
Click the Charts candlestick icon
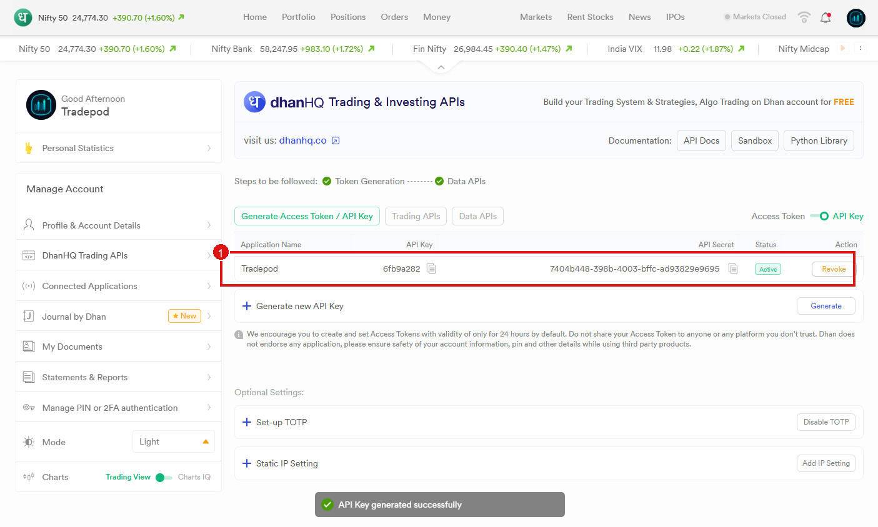[29, 477]
